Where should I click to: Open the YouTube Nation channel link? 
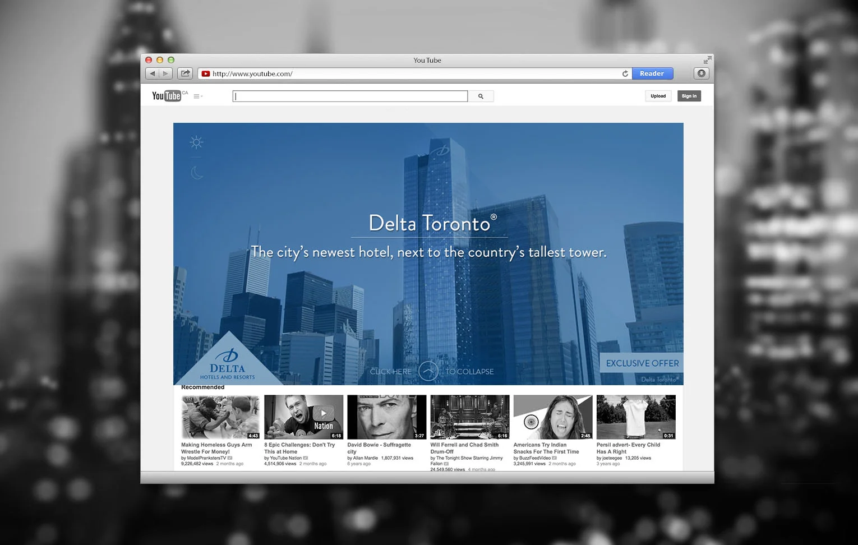[286, 458]
